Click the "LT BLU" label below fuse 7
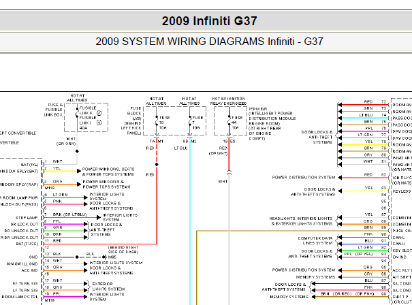Viewport: 412px width, 305px height. 180,148
